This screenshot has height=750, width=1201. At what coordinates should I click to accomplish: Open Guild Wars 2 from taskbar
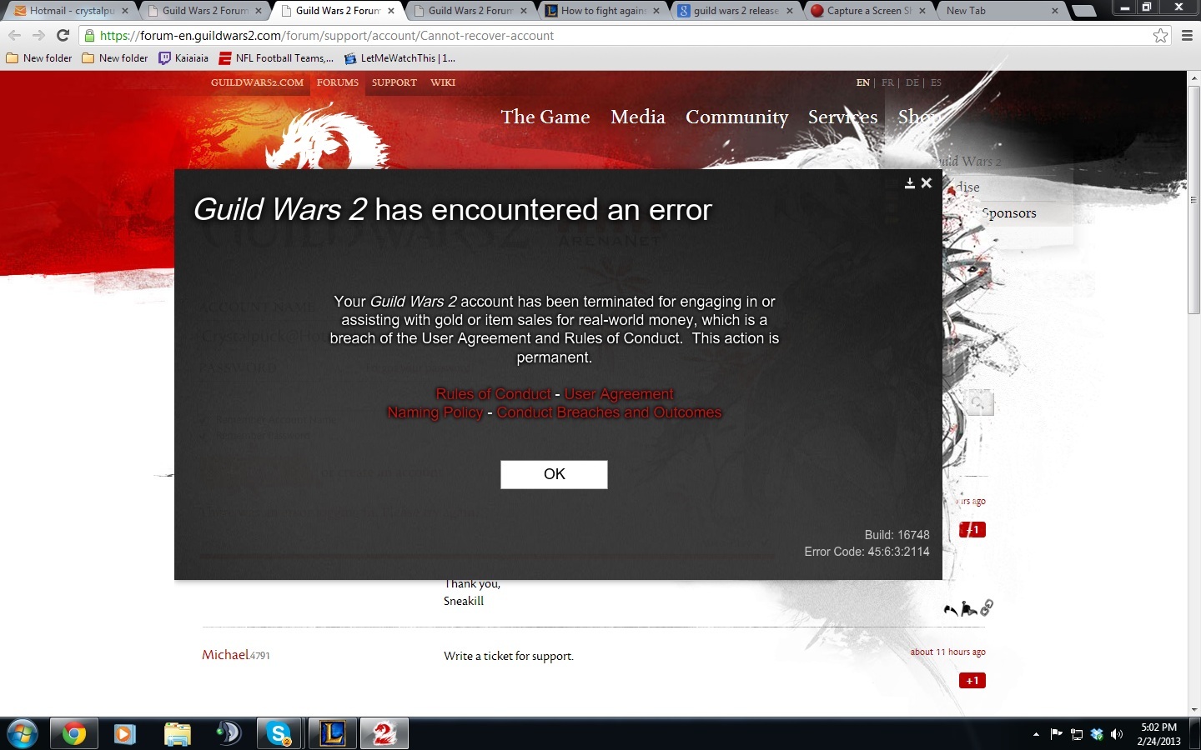(384, 734)
